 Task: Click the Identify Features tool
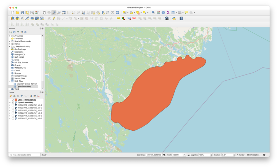tap(153, 13)
